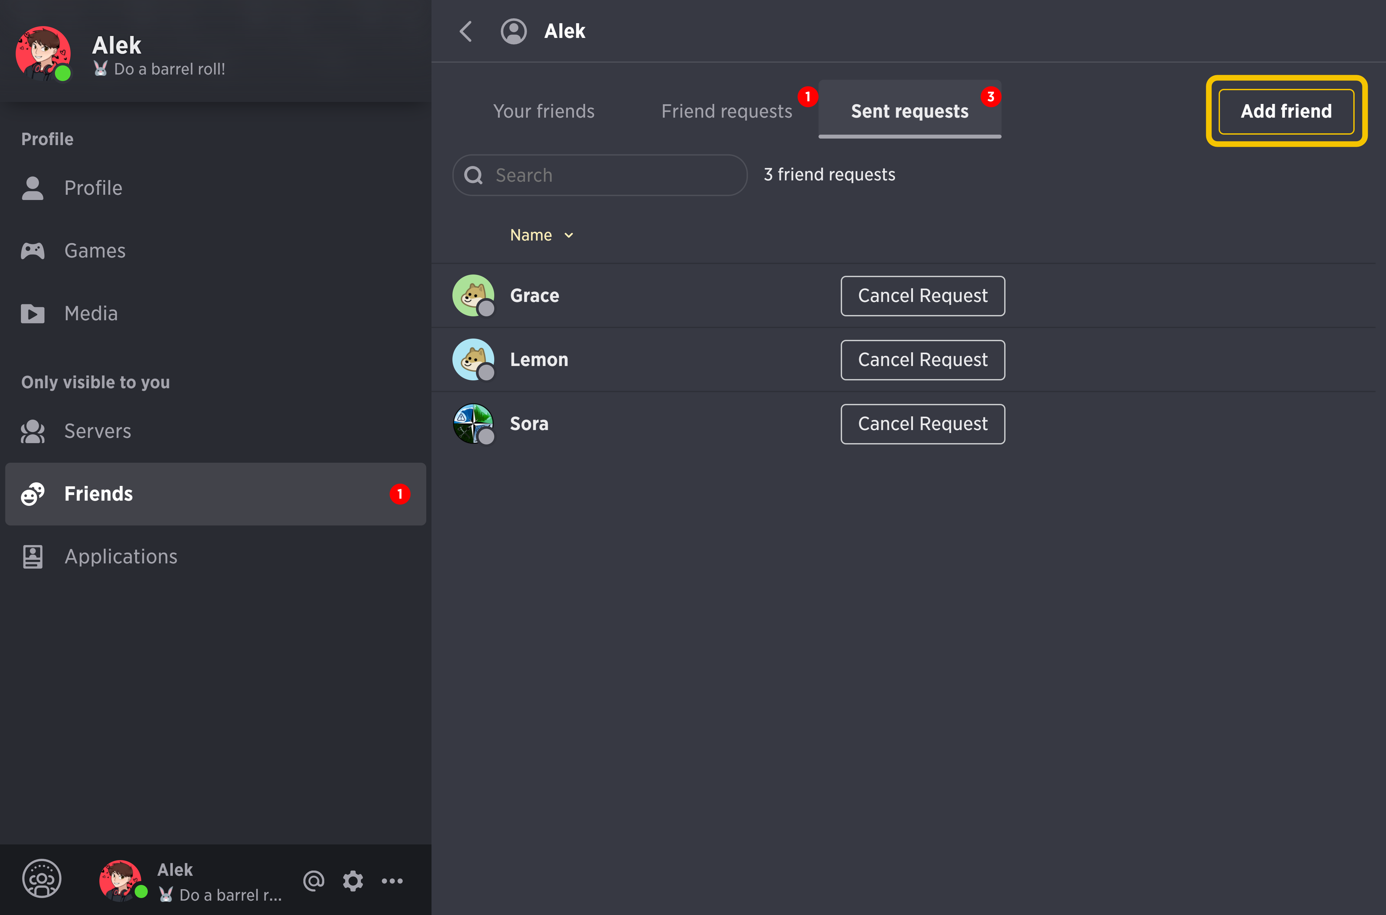1386x915 pixels.
Task: Click the Add friend button
Action: click(1286, 111)
